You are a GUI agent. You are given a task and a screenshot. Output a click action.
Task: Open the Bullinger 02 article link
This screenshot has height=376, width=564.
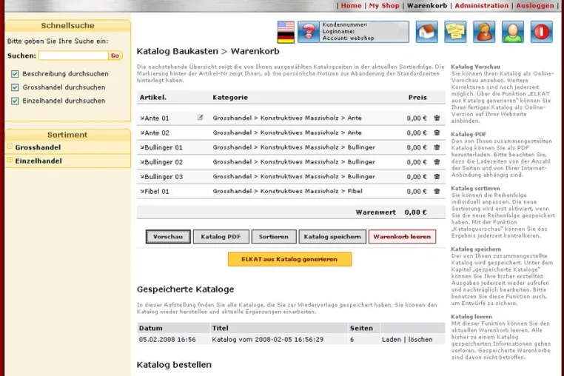[x=164, y=162]
